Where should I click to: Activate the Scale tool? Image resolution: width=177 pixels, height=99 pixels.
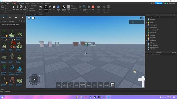[x=21, y=8]
